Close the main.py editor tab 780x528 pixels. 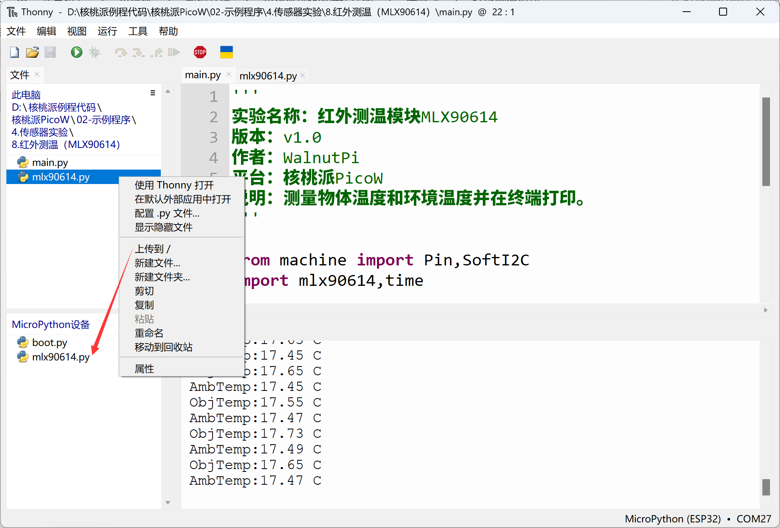point(229,74)
